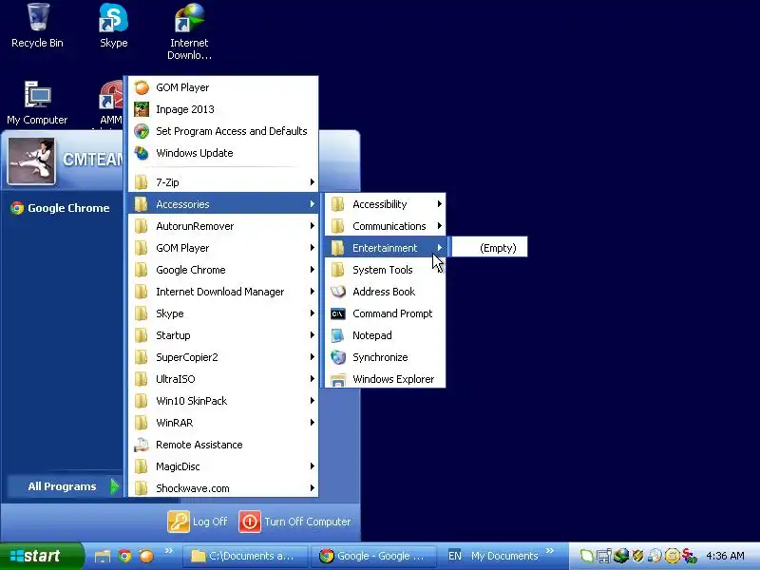Click the Notepad icon
Viewport: 760px width, 570px height.
click(338, 335)
